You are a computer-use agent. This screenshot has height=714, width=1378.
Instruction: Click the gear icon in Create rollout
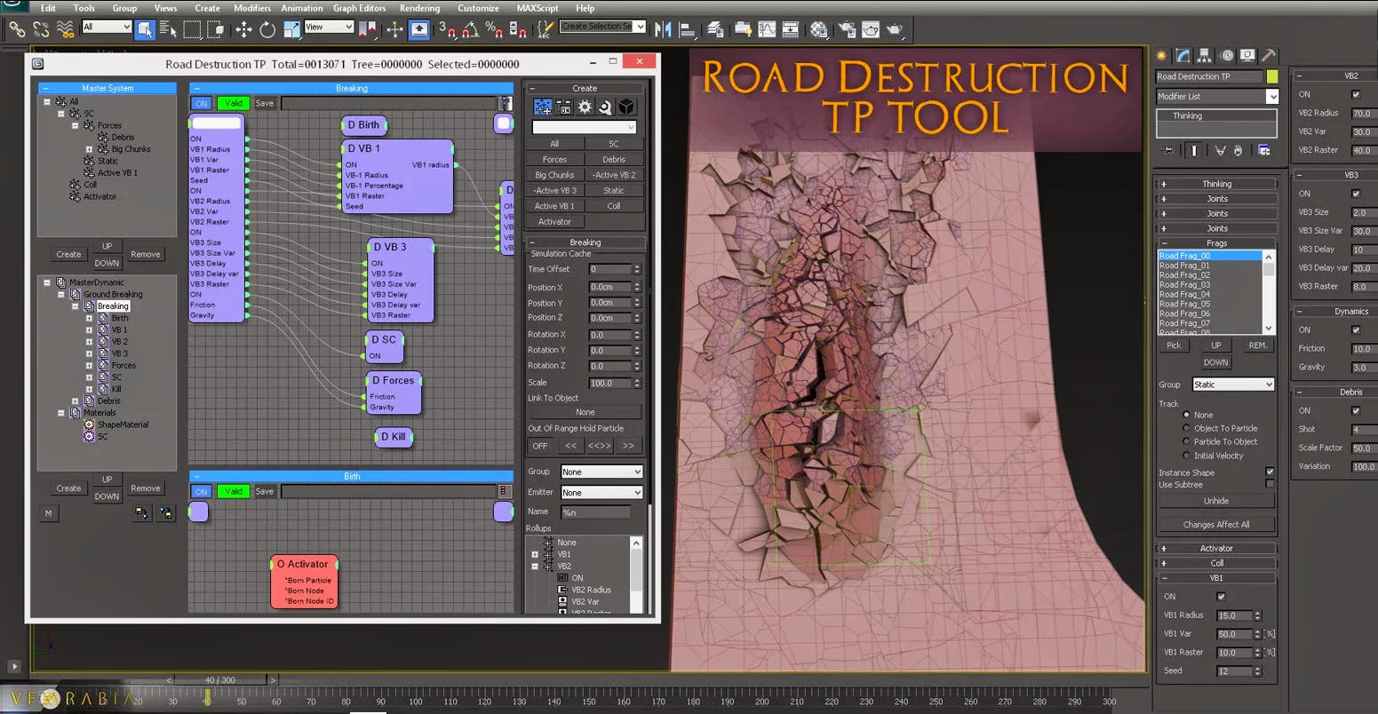(x=585, y=107)
